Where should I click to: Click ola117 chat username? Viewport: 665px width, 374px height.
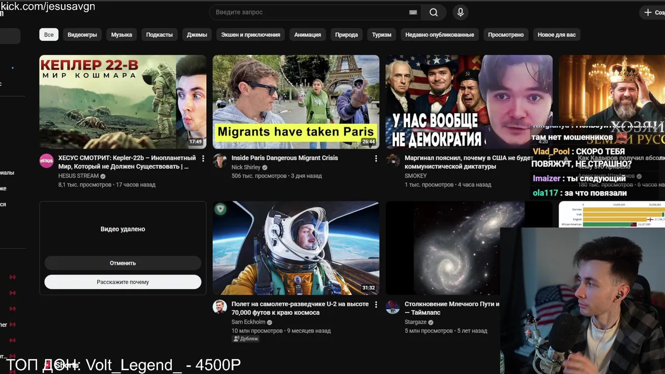pos(545,193)
